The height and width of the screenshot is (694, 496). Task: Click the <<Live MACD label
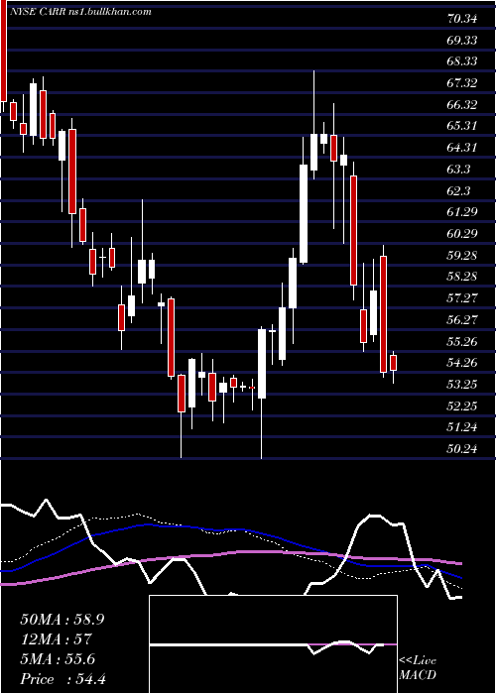(x=418, y=668)
